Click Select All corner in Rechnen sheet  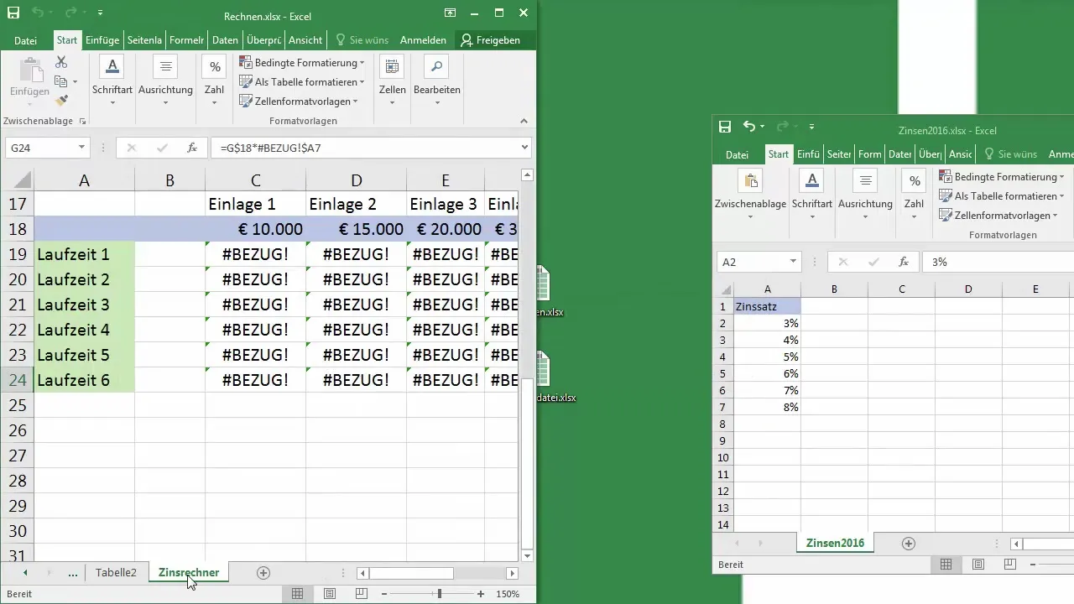pyautogui.click(x=17, y=180)
